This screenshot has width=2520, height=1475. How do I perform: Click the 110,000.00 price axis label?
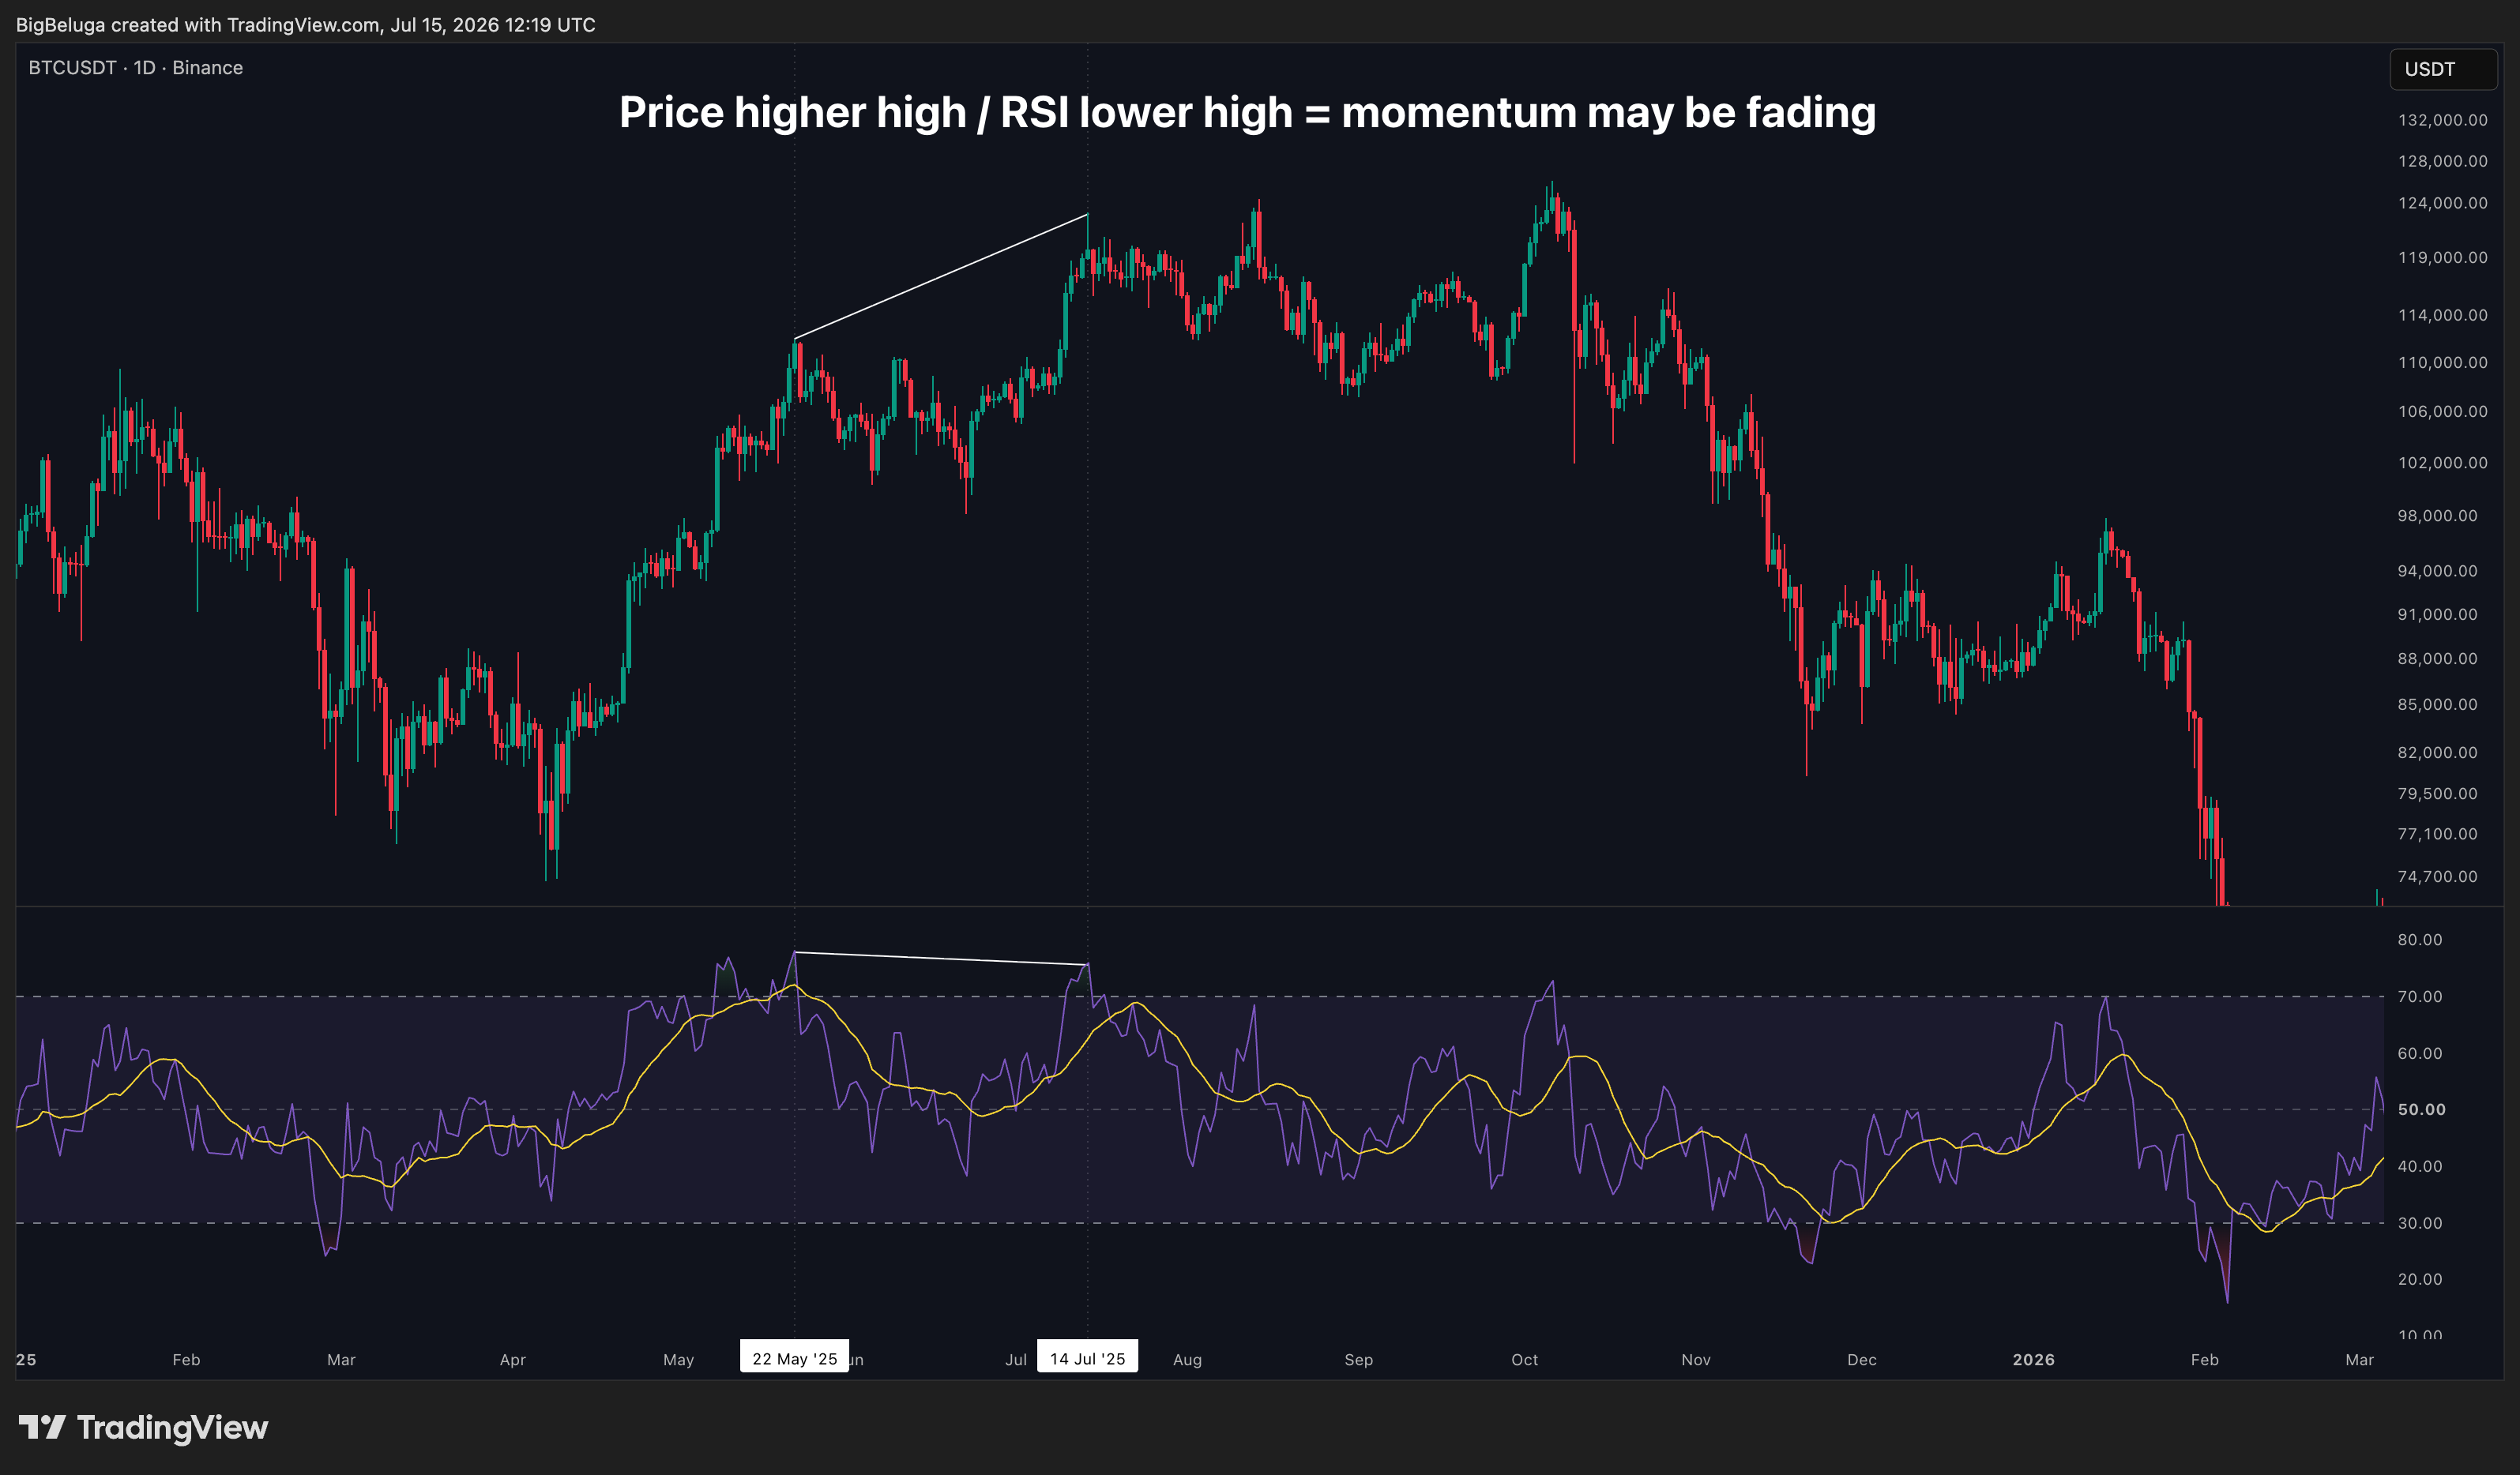pos(2442,362)
